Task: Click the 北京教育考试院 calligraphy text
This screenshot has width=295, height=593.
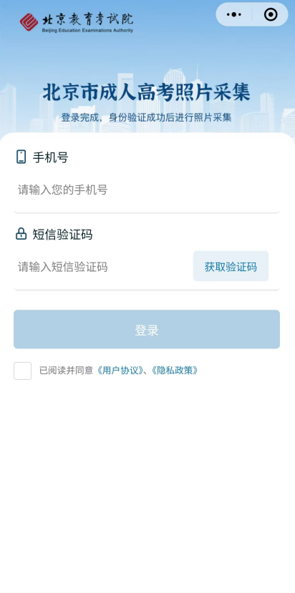Action: pyautogui.click(x=87, y=19)
